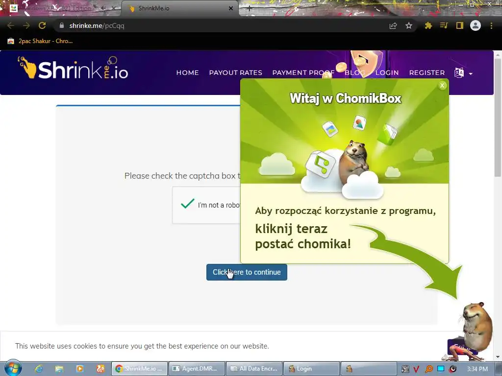Click the orange magnifier tray icon
Viewport: 502px width, 376px height.
[x=428, y=369]
